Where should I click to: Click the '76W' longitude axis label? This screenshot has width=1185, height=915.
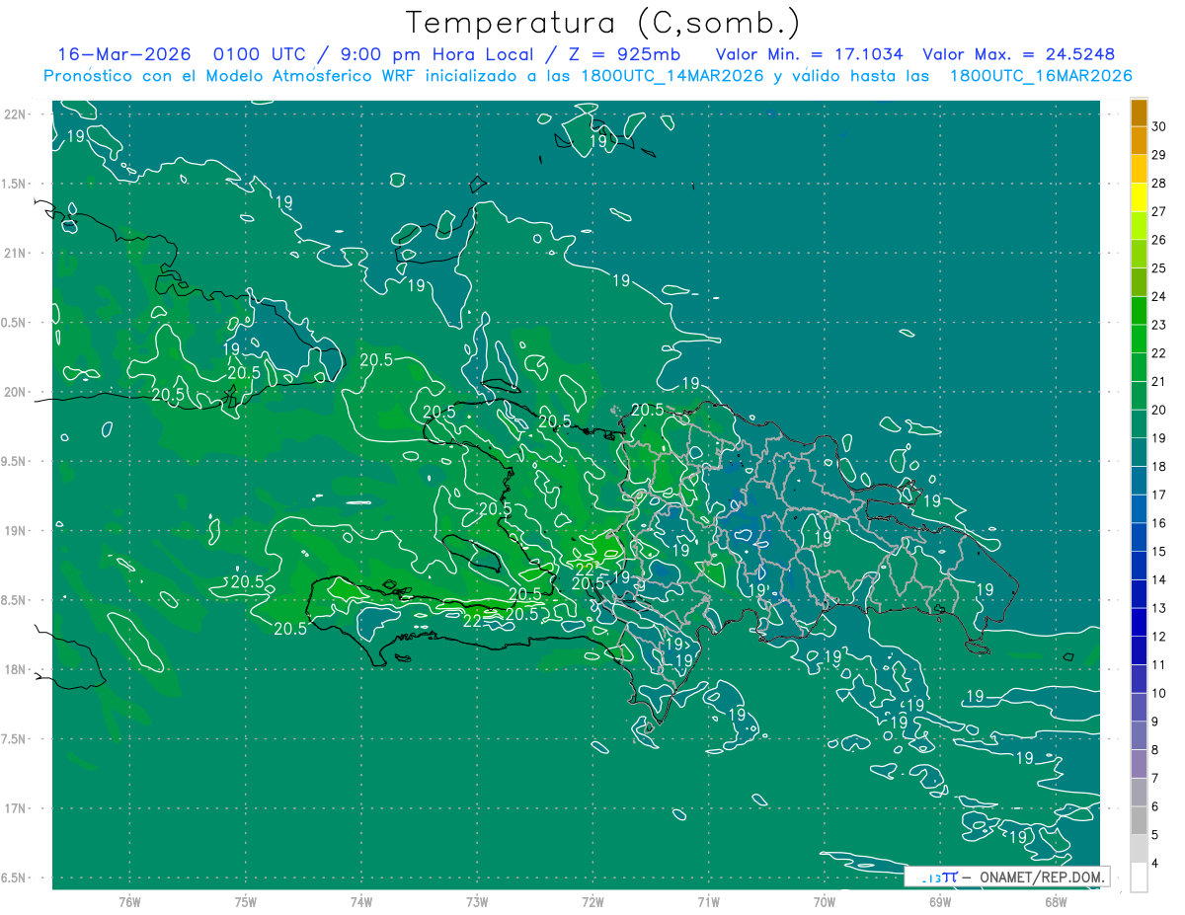[129, 901]
